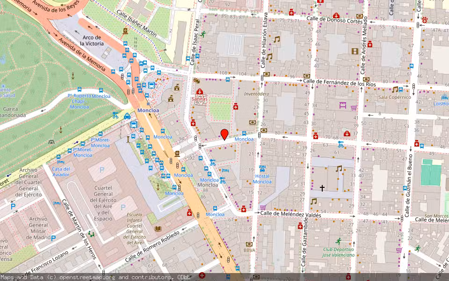Click the Cuartel General del Ejército del Aire label
The width and height of the screenshot is (449, 281).
tap(103, 203)
